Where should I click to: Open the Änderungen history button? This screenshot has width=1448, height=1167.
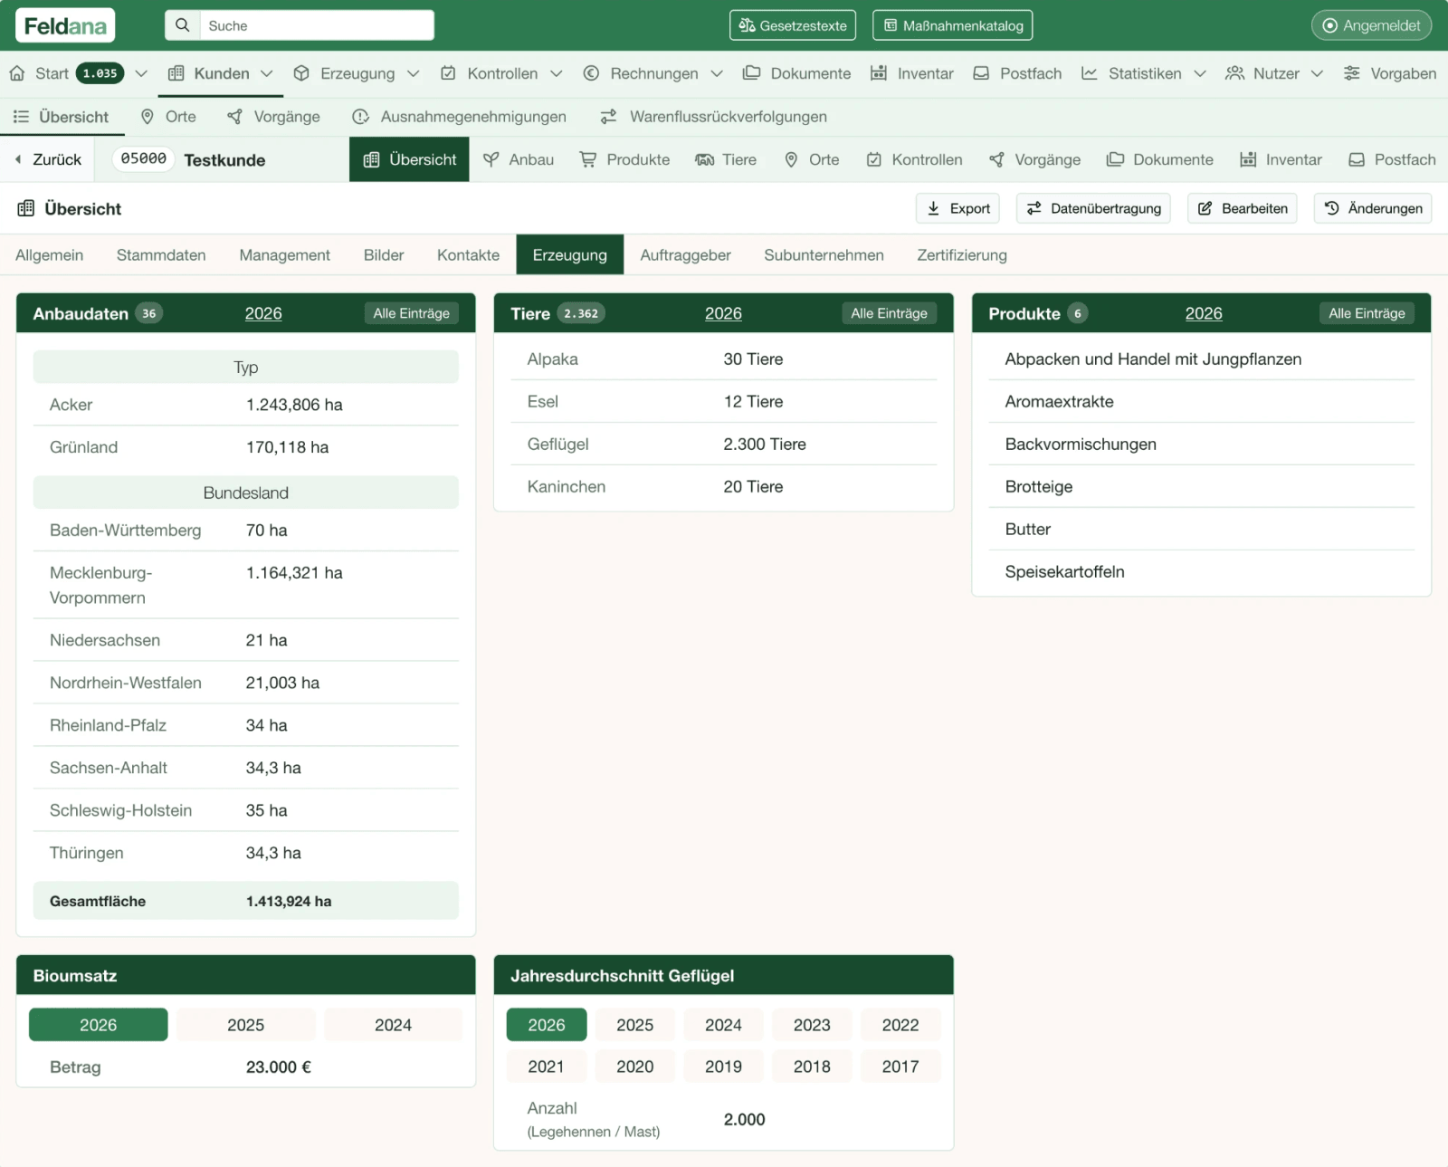coord(1373,208)
